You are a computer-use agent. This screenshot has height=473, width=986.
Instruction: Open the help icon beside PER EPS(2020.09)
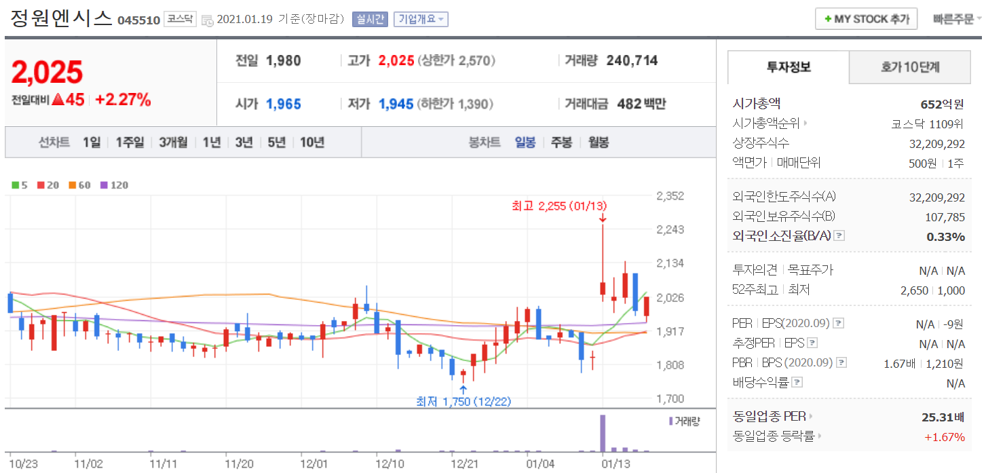[838, 324]
